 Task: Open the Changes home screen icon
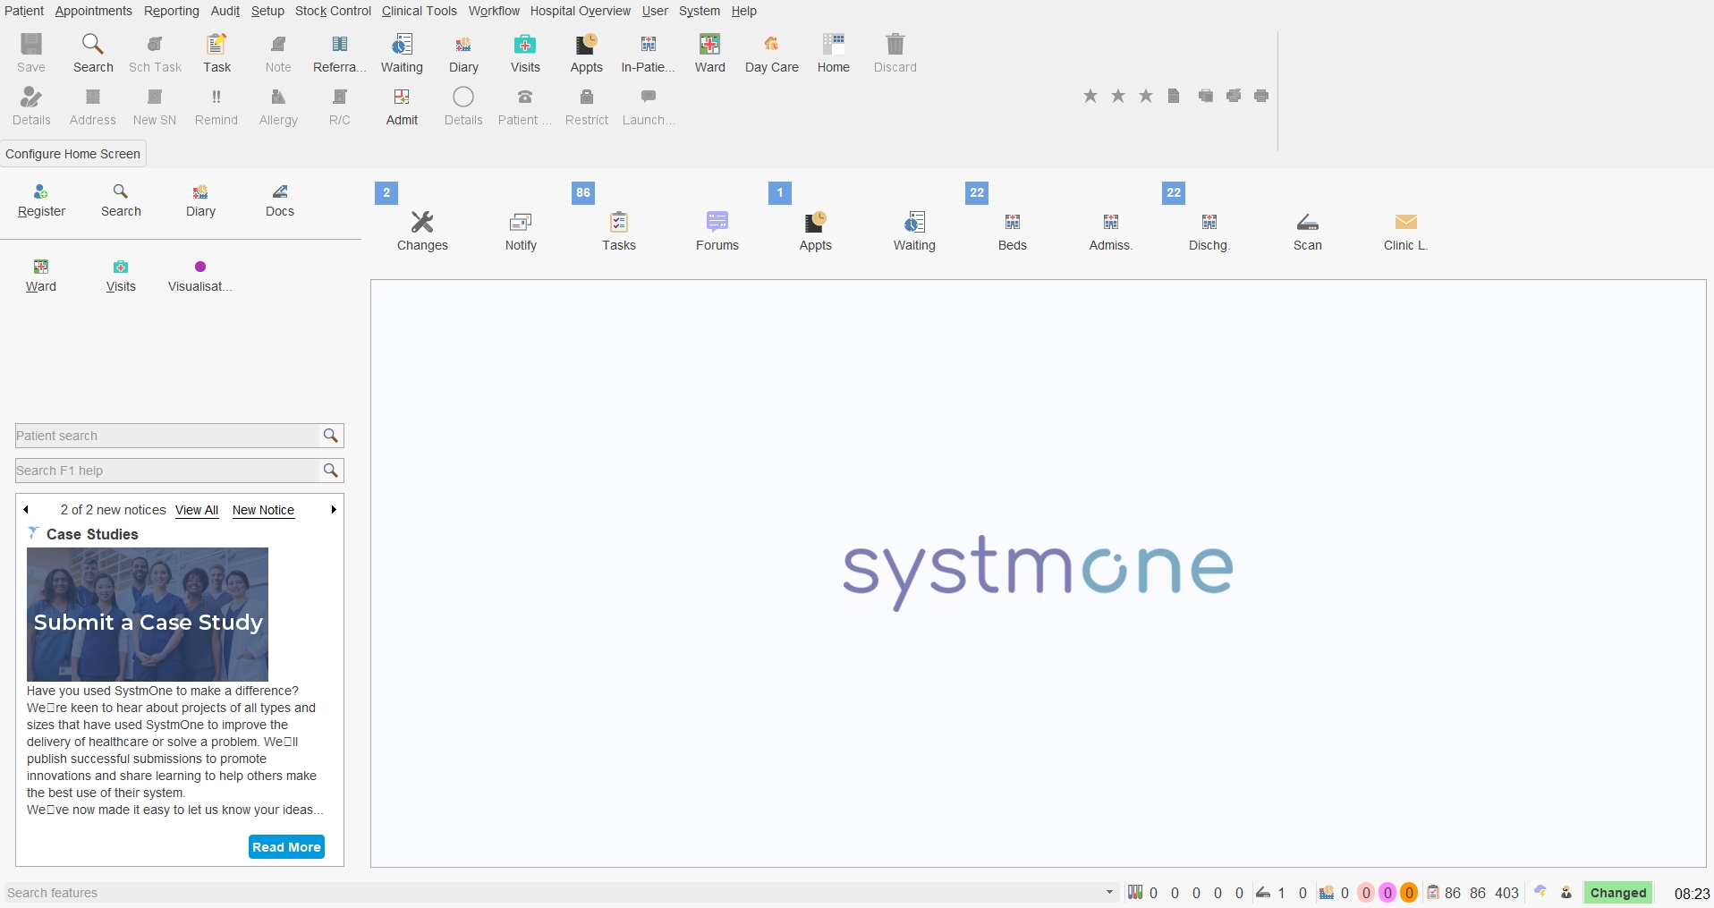(422, 231)
